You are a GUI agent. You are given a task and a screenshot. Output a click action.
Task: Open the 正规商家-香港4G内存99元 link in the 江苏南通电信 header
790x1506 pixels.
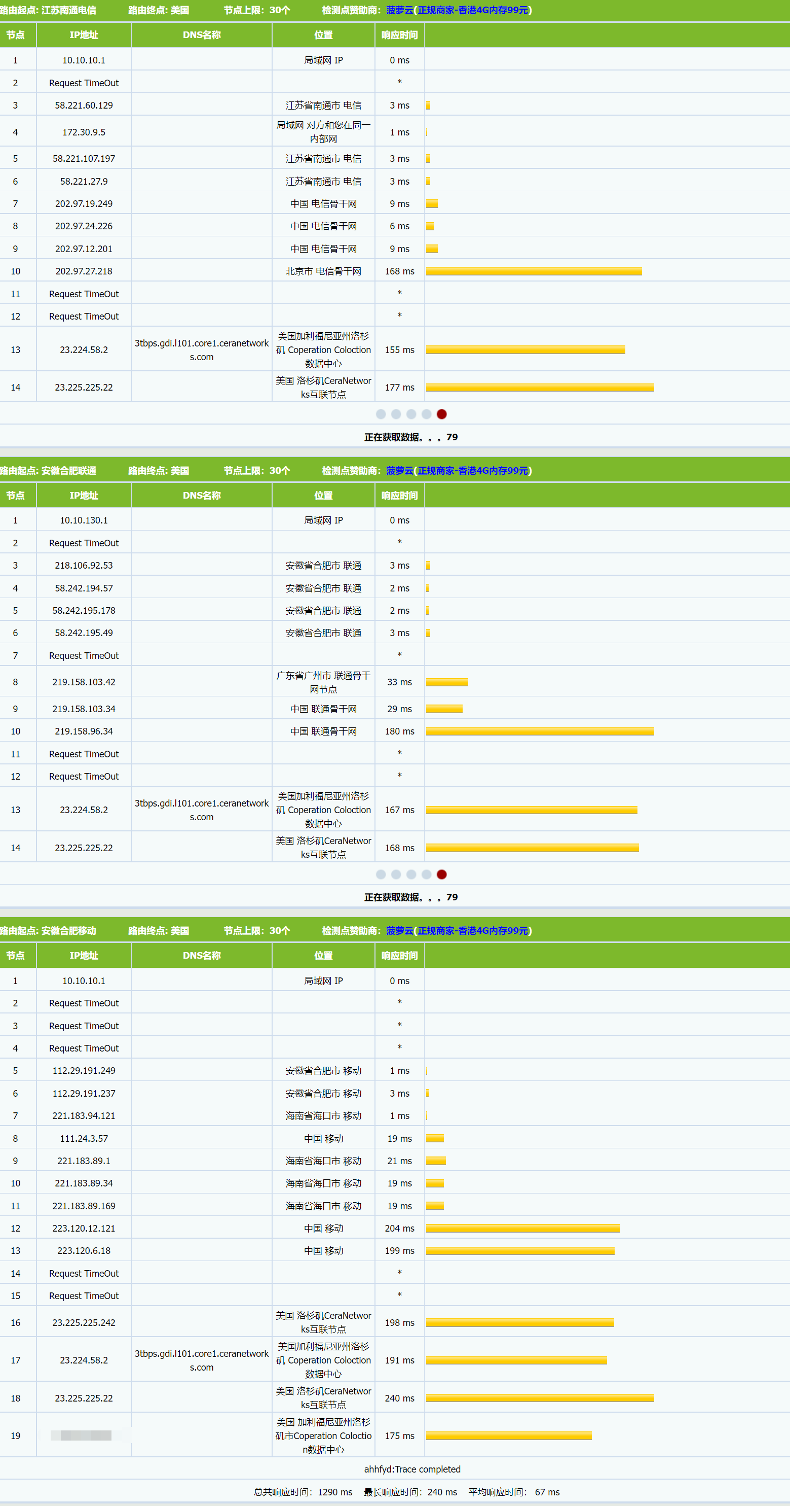point(472,10)
